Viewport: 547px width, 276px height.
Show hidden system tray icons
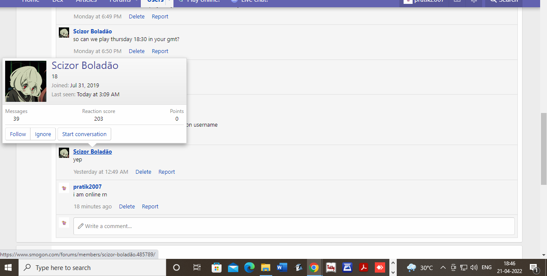[443, 267]
